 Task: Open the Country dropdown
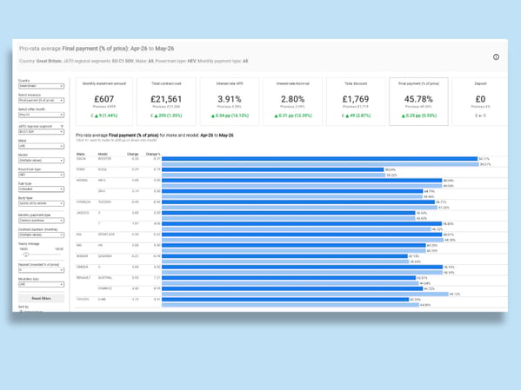(41, 86)
